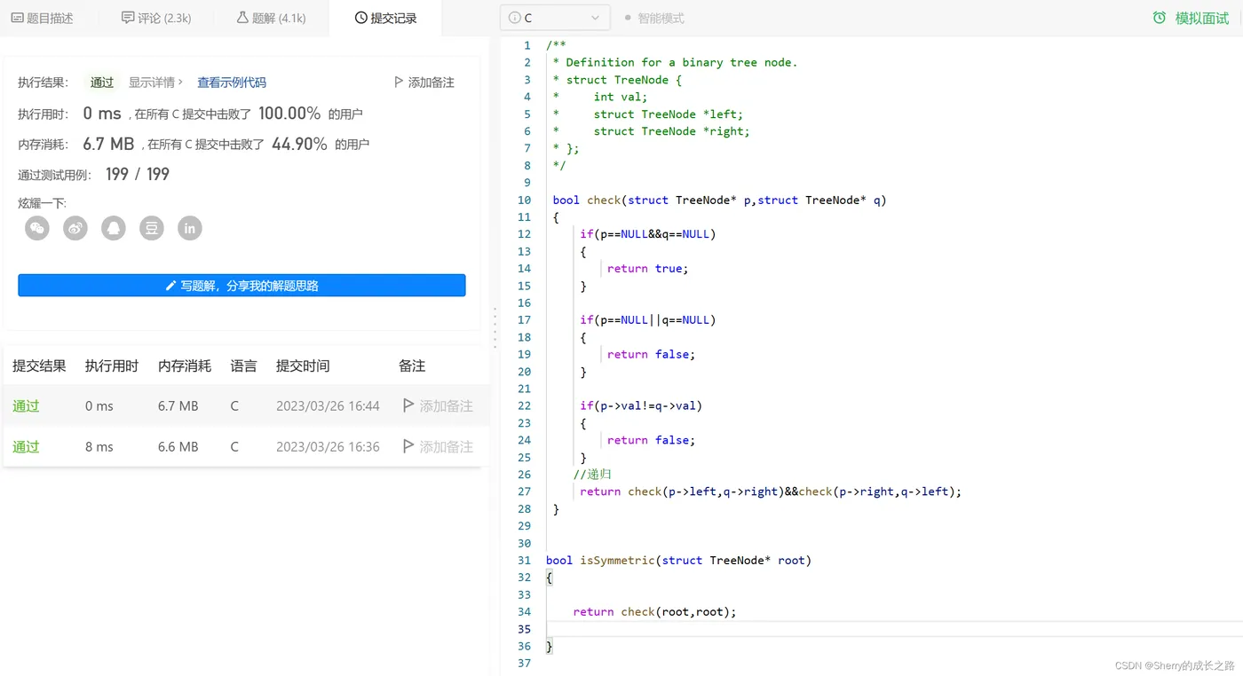Click the 执行用时 column header

pos(112,366)
